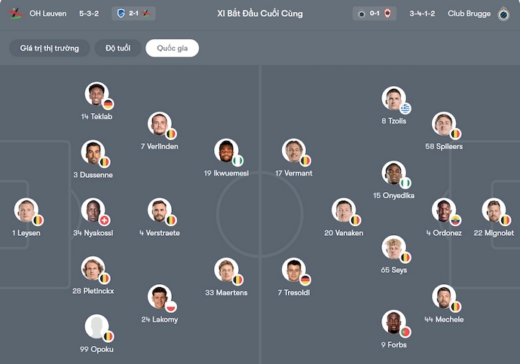Switch to the Giá trị thị trường tab

pyautogui.click(x=50, y=48)
